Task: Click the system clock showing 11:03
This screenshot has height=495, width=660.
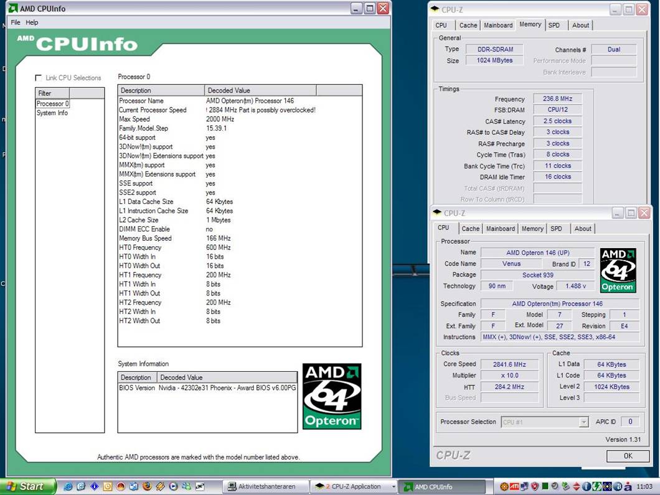Action: 644,486
